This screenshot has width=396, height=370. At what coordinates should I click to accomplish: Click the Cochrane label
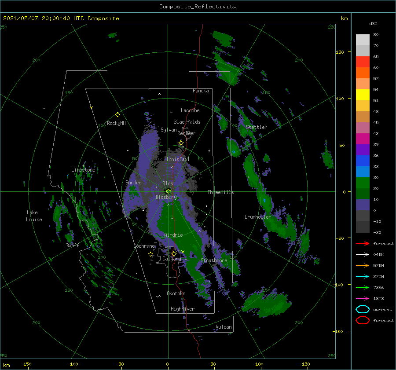tap(144, 246)
